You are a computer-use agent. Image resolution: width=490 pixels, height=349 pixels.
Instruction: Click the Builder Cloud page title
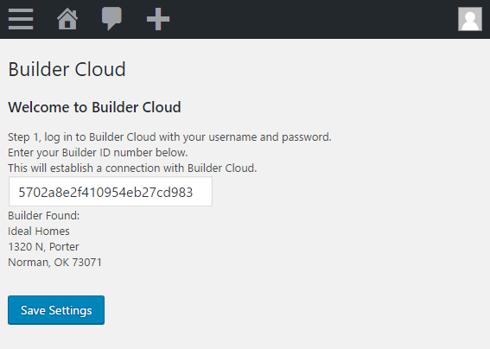[67, 69]
